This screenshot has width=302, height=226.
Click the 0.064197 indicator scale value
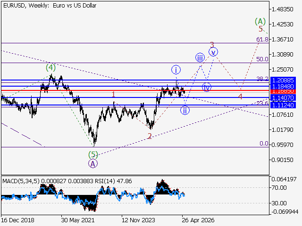(x=284, y=179)
